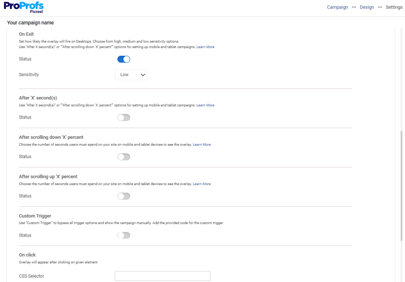
Task: Click the Custom Trigger section heading
Action: pyautogui.click(x=35, y=216)
